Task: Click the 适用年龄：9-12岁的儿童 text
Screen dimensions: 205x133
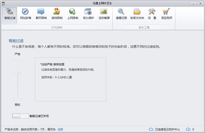Action: (57, 77)
